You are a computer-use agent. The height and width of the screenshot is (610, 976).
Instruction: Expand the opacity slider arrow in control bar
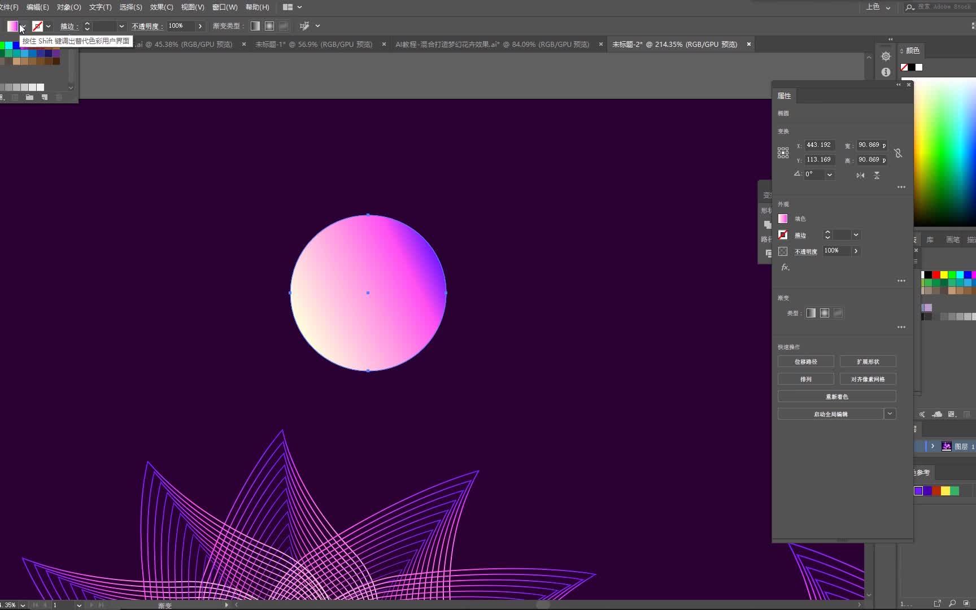[200, 26]
